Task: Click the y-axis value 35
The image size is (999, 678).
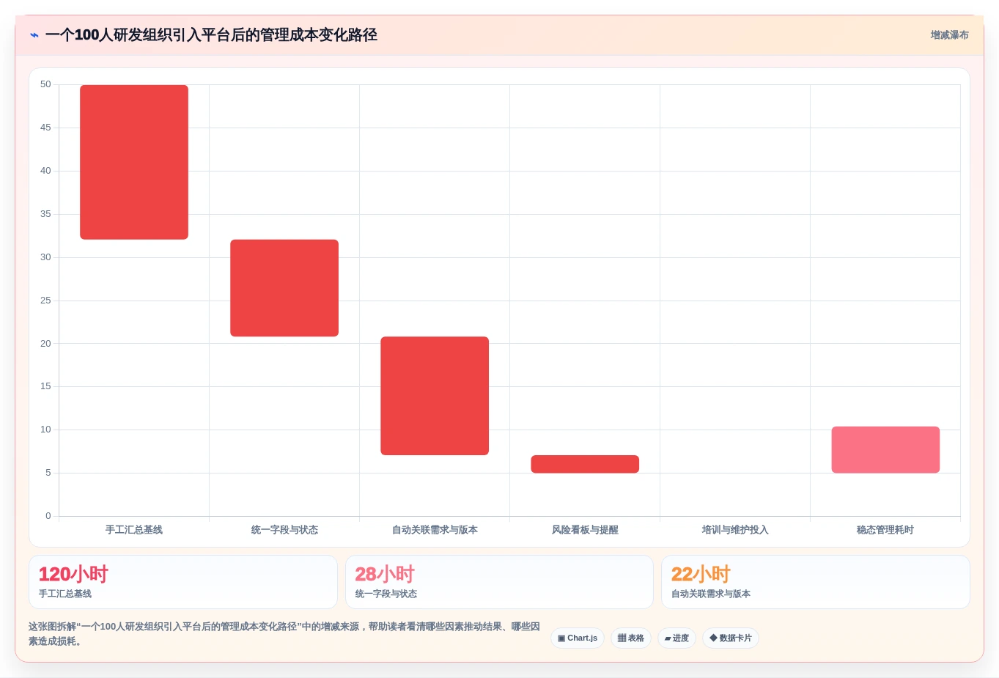Action: [x=45, y=214]
